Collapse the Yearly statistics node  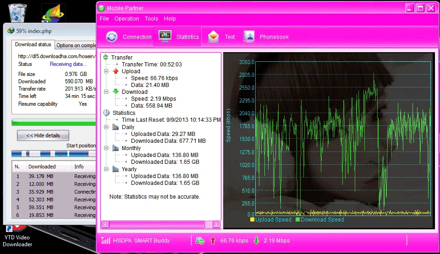pos(106,169)
